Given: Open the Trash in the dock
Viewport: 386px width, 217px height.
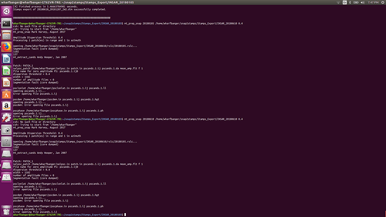Looking at the screenshot, I should (x=6, y=210).
